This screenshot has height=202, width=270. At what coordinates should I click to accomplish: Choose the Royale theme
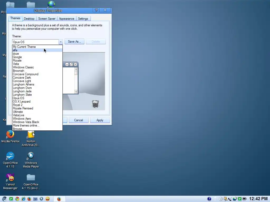(x=37, y=60)
